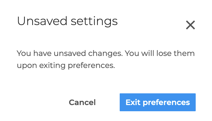Click the Cancel button
Screen dimensions: 212x121
point(82,102)
